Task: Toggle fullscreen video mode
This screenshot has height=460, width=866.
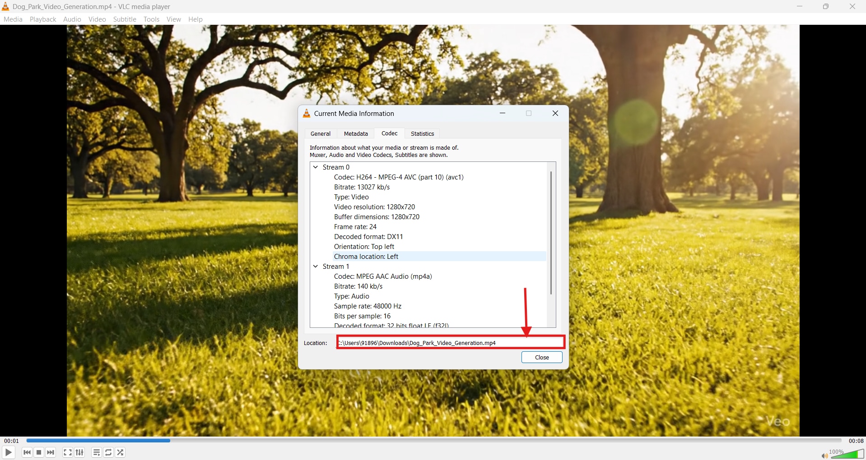Action: pos(67,452)
